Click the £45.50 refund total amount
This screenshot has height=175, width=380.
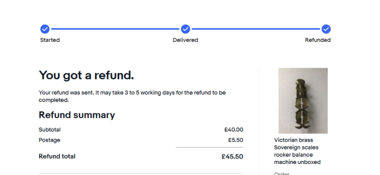[x=232, y=156]
